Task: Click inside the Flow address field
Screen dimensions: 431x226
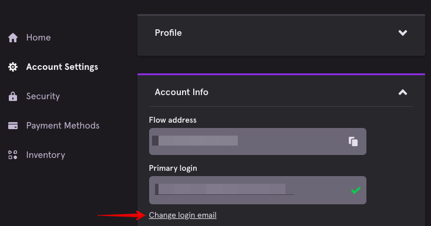Action: 258,141
